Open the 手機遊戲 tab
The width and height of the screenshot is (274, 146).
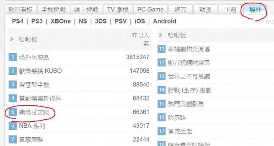point(53,9)
